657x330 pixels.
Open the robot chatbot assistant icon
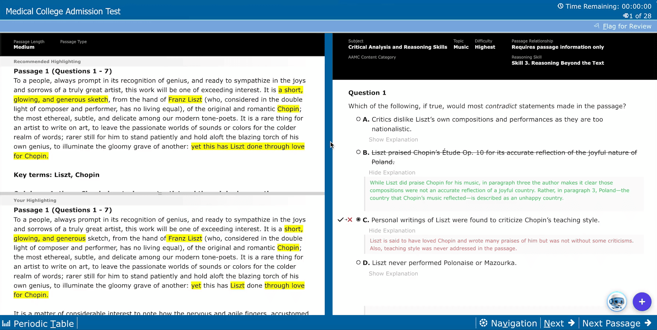[617, 302]
